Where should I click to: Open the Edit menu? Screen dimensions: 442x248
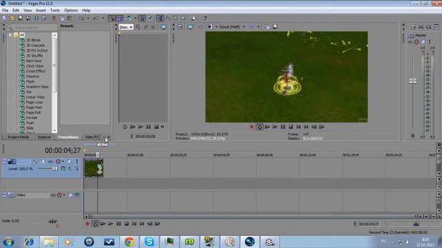[x=16, y=10]
